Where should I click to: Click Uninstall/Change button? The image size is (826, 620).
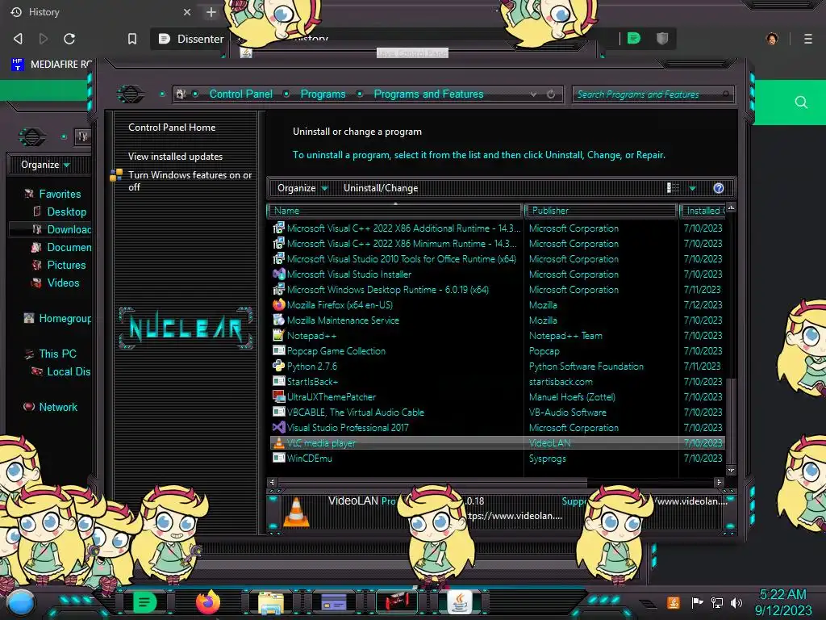click(x=381, y=188)
